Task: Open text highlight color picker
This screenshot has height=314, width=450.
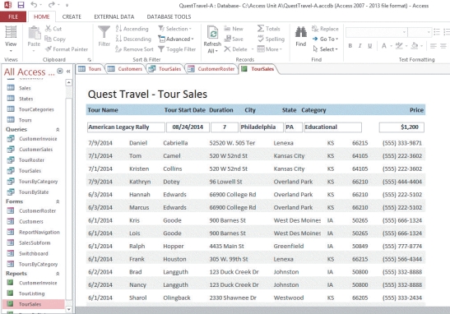Action: point(401,46)
